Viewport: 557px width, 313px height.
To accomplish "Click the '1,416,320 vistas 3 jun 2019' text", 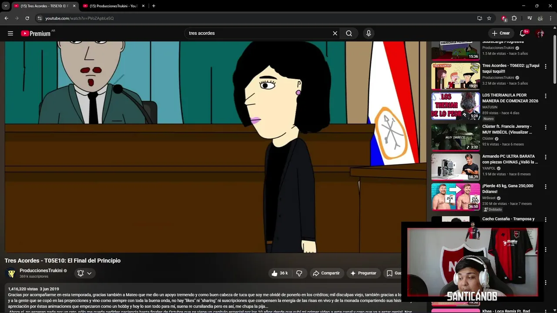I will click(x=34, y=289).
